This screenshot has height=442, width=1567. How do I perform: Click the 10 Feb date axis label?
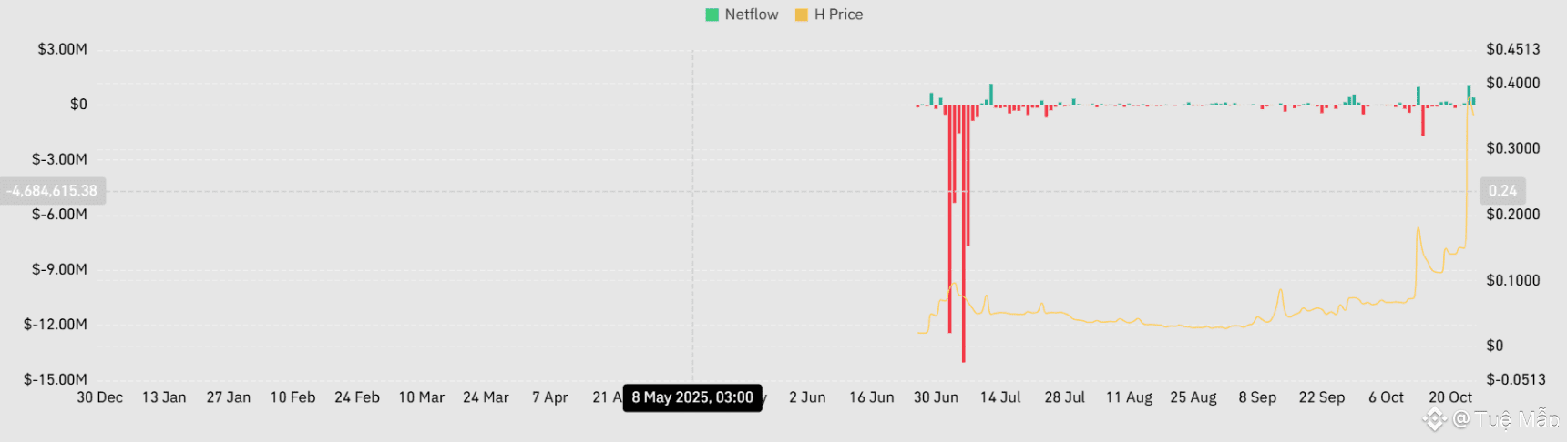[x=292, y=397]
